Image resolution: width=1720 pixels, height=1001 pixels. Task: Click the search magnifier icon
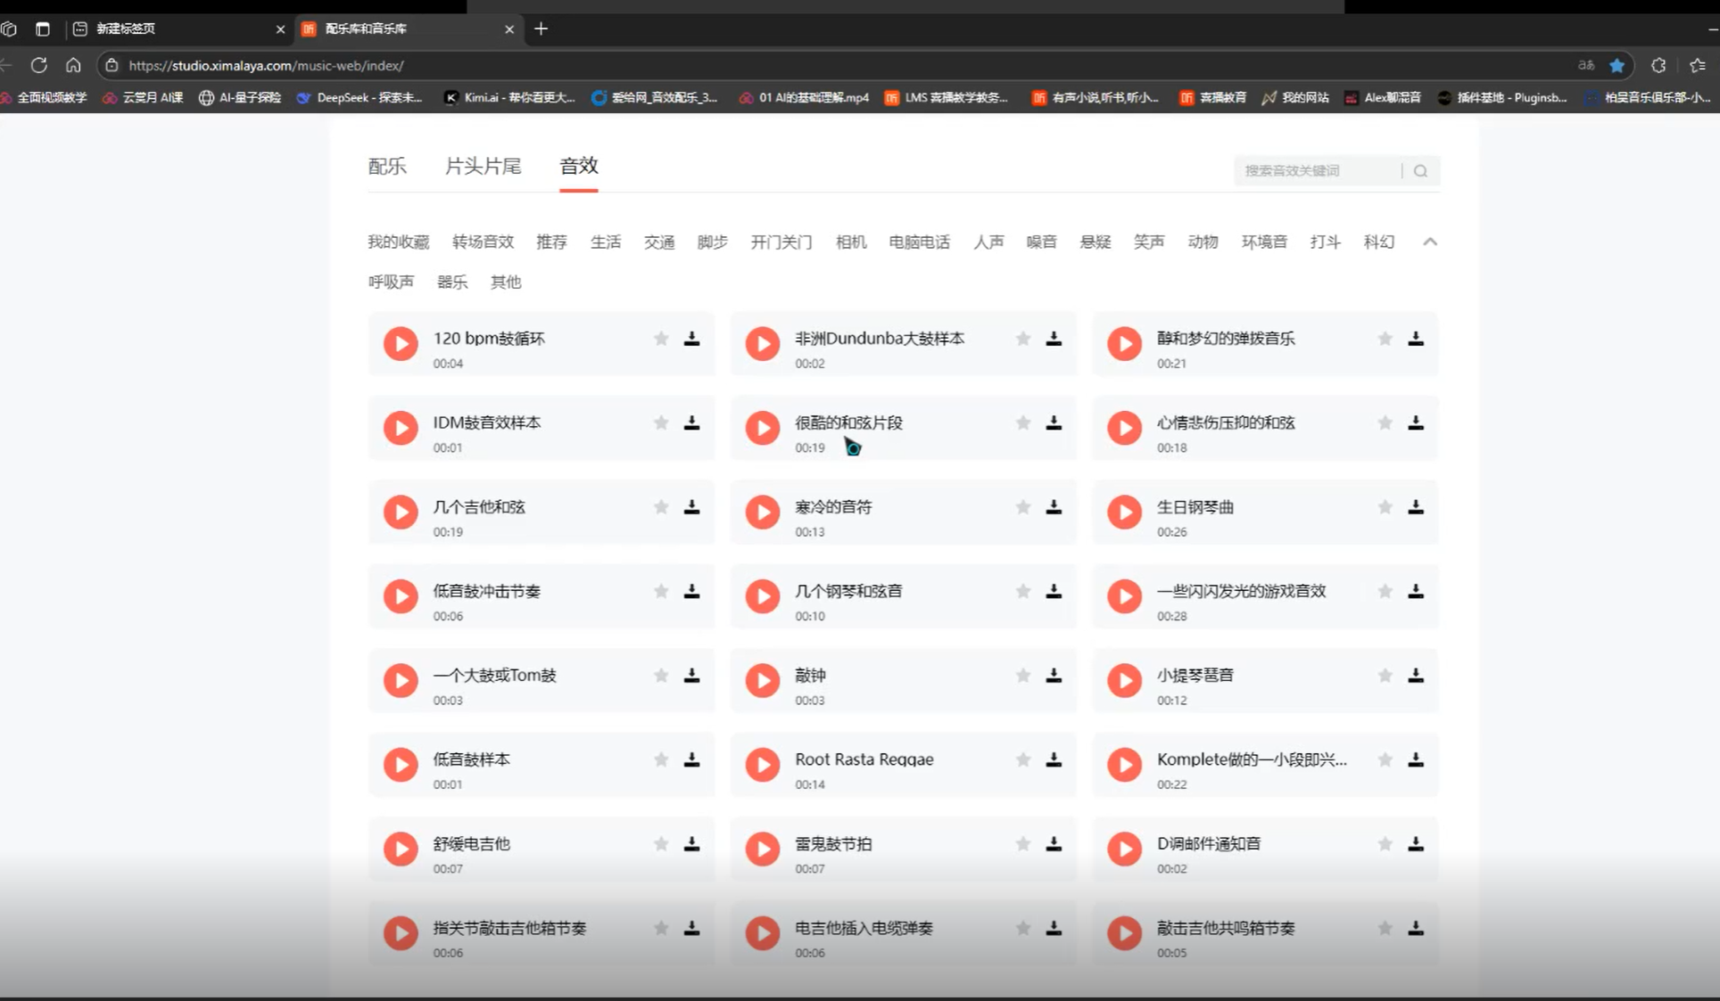click(1420, 170)
